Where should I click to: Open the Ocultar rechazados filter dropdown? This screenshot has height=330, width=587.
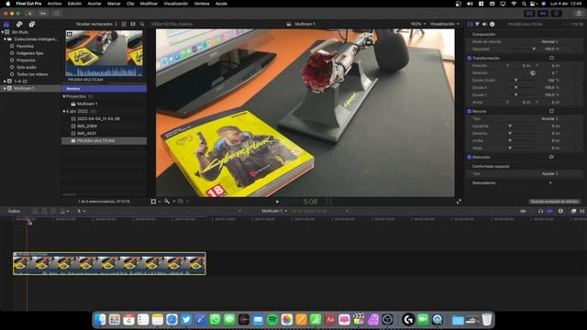(x=96, y=24)
